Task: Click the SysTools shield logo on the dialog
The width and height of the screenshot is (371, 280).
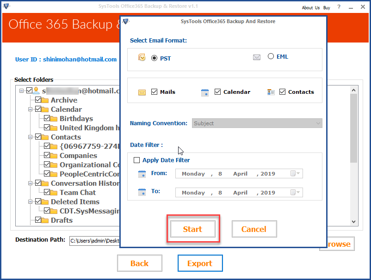Action: [x=125, y=22]
